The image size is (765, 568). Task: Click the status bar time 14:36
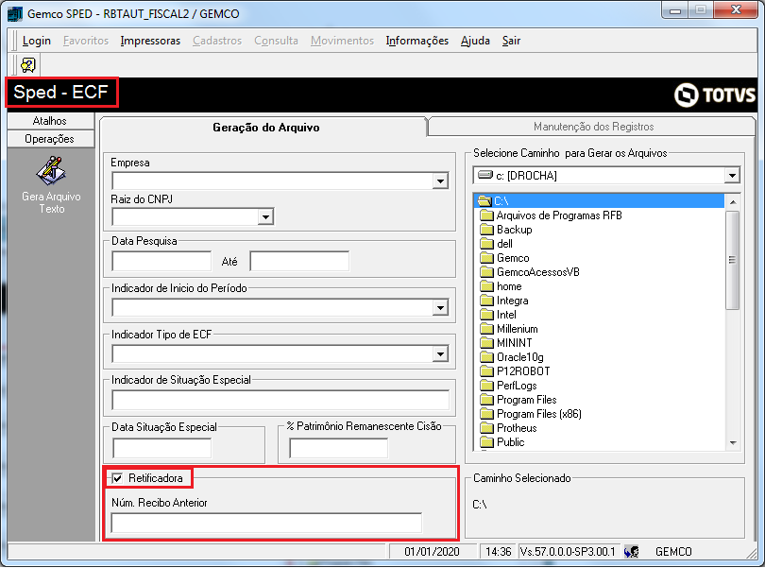(498, 552)
